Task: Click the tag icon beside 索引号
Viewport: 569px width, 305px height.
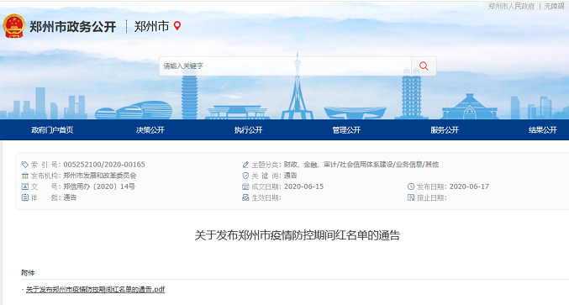Action: [x=25, y=165]
